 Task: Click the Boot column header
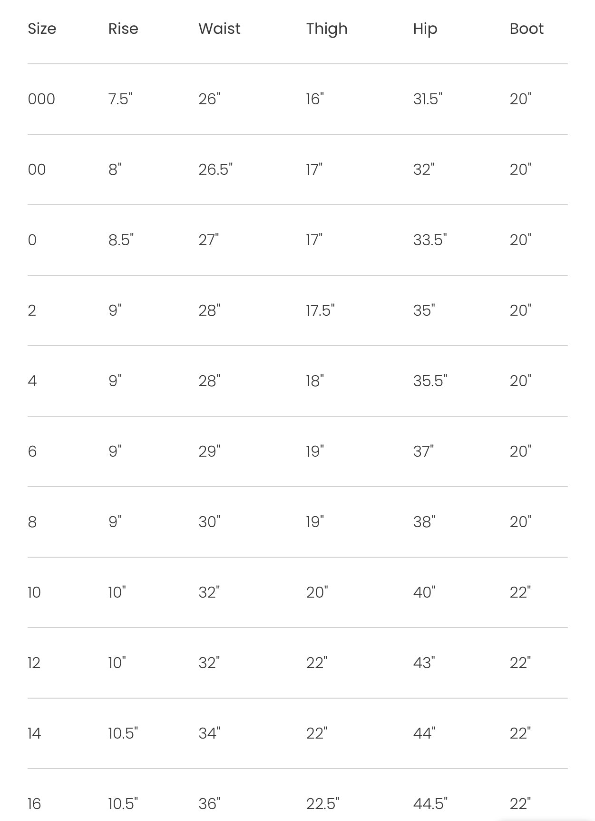527,29
